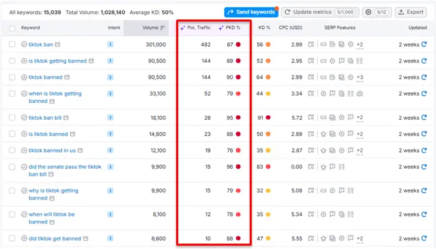
Task: Open SERP view icon for when will tiktok be banned
Action: point(311,214)
